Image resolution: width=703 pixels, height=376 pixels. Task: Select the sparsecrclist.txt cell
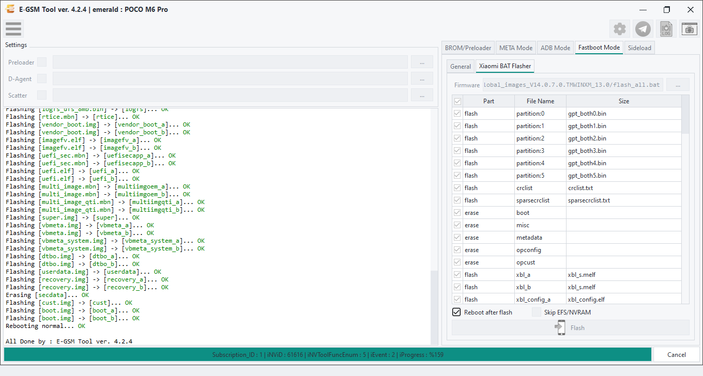pyautogui.click(x=624, y=200)
